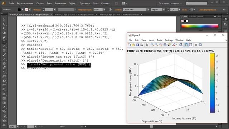Activate the Pan hand tool in Figure 1

point(161,45)
